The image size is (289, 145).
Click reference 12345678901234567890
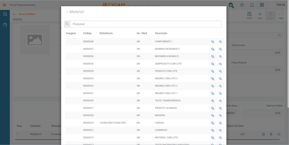(113, 123)
